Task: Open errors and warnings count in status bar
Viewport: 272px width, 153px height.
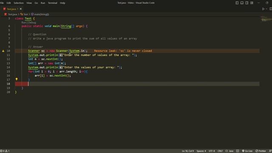Action: pos(5,151)
